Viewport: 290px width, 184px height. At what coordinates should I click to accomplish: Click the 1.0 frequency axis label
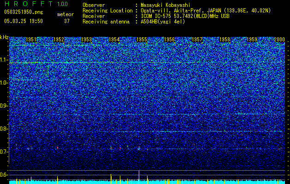(4, 83)
